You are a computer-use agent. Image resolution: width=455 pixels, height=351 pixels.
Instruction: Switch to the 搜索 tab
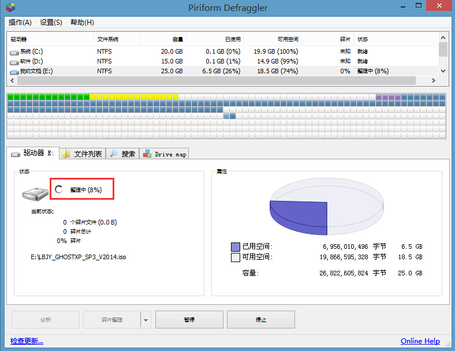(122, 154)
